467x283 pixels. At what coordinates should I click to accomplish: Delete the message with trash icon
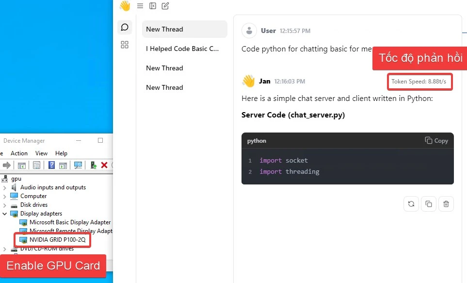point(446,204)
